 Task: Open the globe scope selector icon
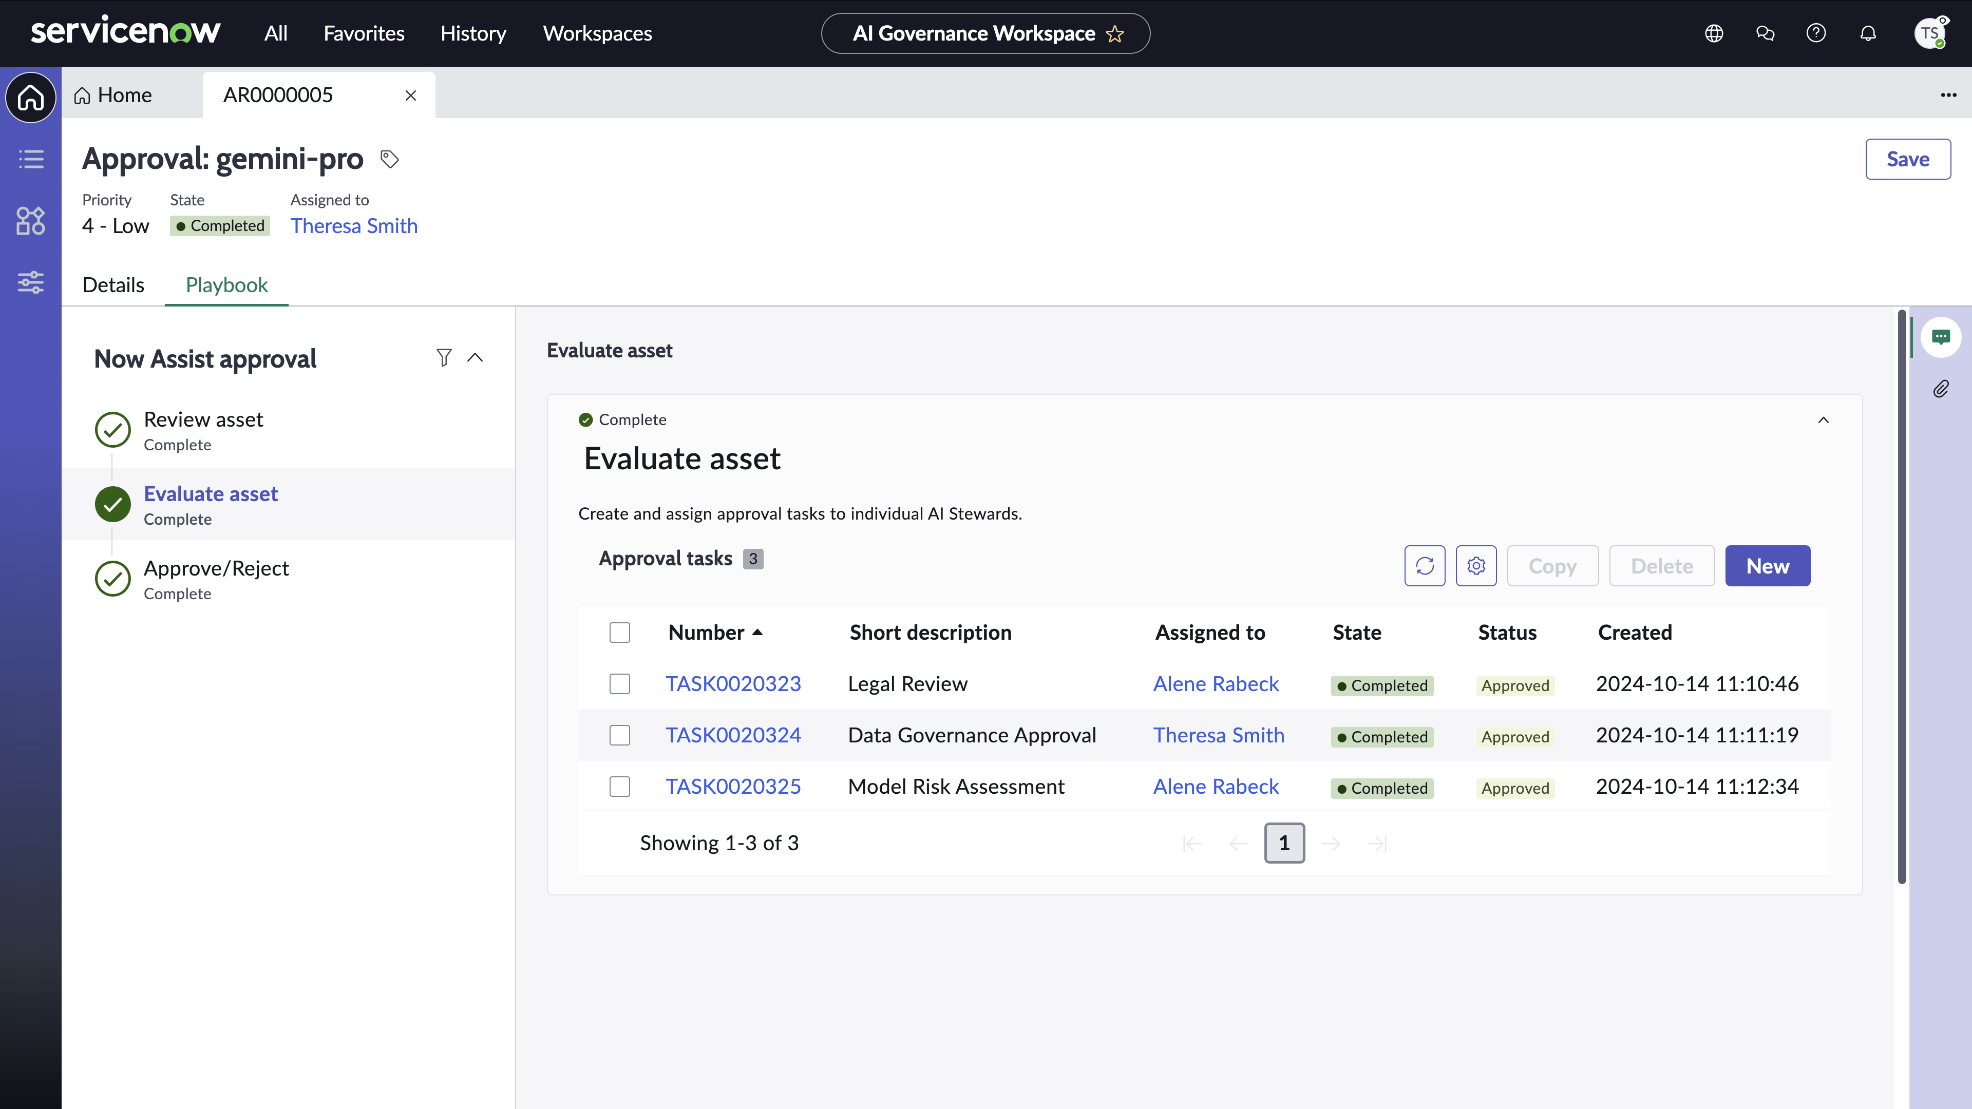1714,33
